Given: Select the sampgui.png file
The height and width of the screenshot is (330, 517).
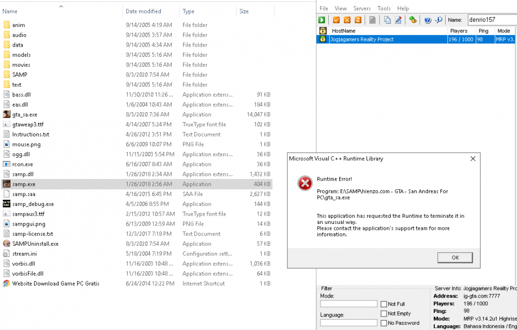Looking at the screenshot, I should [x=136, y=224].
